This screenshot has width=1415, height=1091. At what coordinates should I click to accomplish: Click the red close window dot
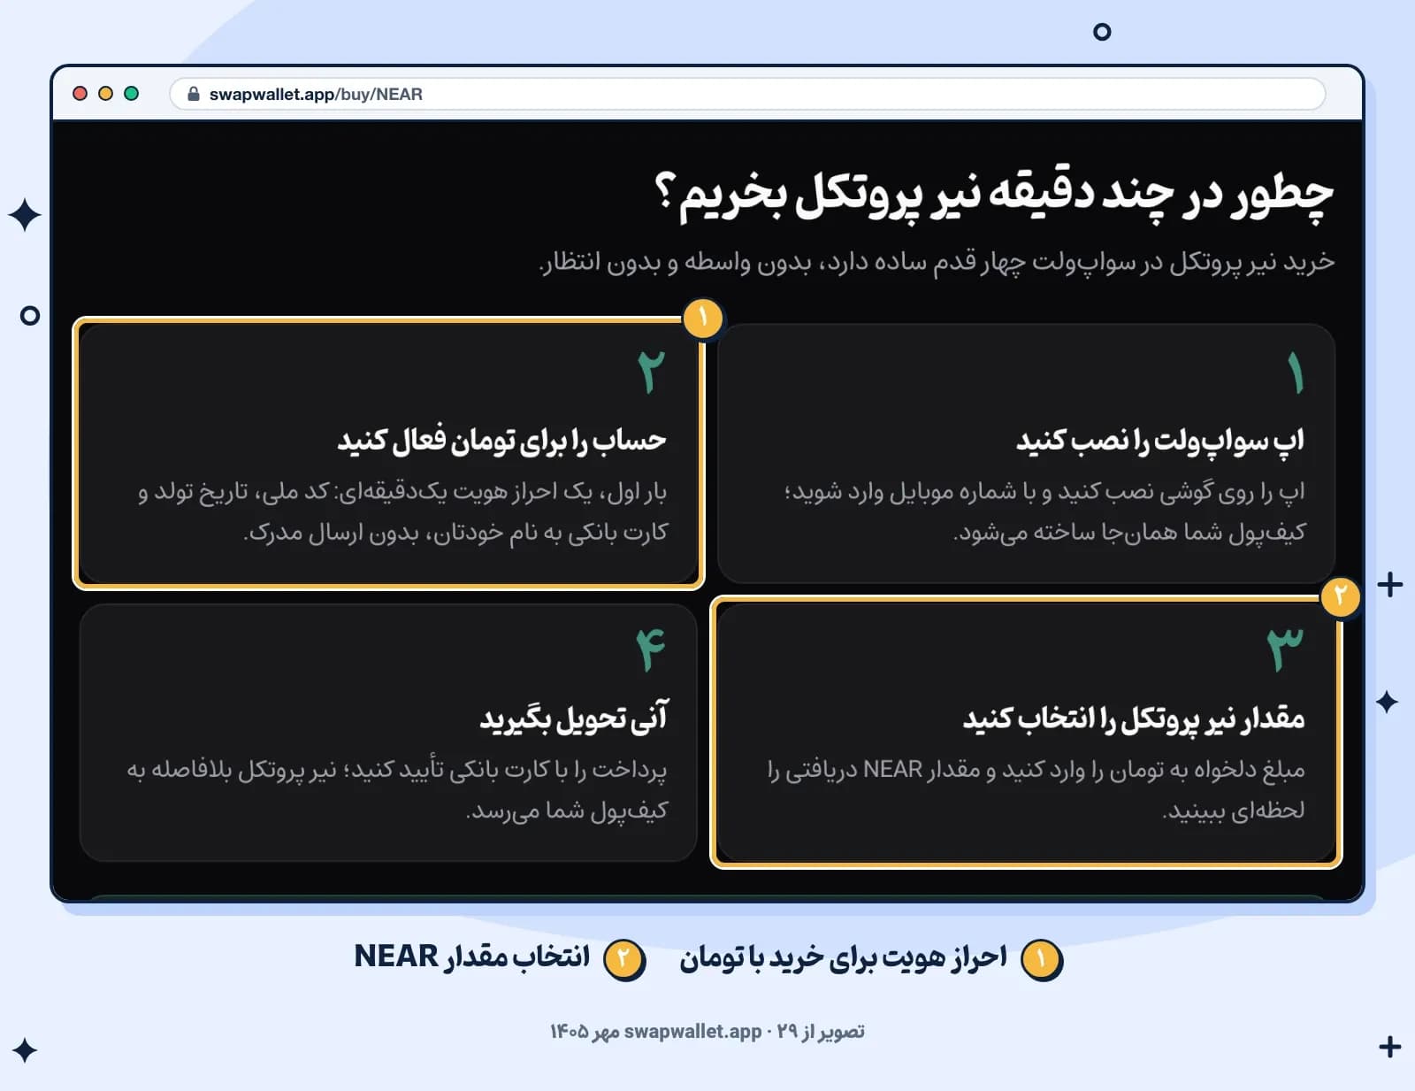pyautogui.click(x=80, y=94)
